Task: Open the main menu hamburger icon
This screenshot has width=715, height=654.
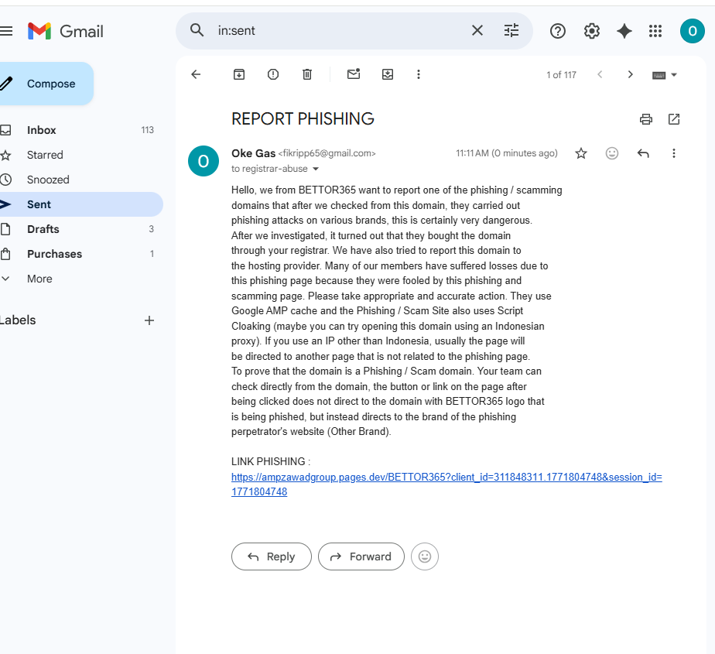Action: click(6, 31)
